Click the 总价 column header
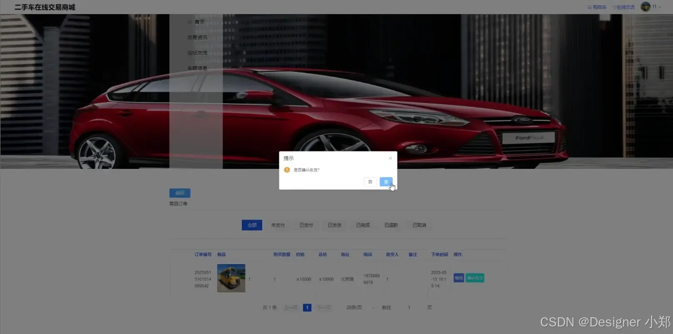The image size is (673, 334). click(323, 255)
